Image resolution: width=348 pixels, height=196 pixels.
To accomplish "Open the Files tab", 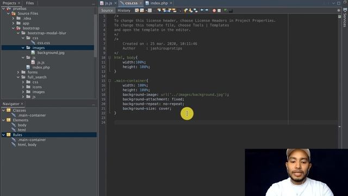I will (30, 3).
